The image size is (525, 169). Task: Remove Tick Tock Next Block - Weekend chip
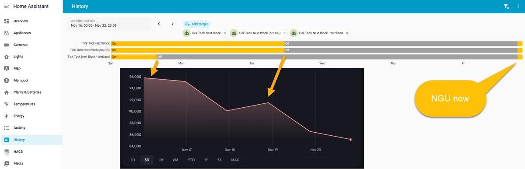click(x=347, y=33)
